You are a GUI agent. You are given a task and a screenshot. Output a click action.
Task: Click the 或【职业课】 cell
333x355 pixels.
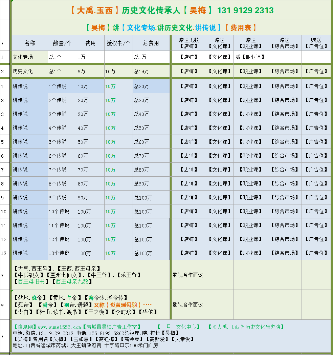click(x=251, y=57)
